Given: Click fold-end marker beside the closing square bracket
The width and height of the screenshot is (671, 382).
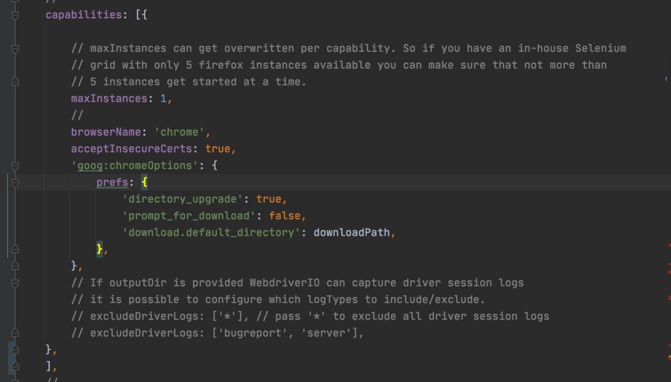Looking at the screenshot, I should pyautogui.click(x=15, y=366).
